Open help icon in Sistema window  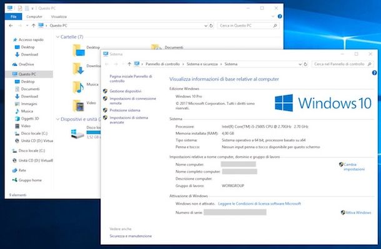[x=374, y=73]
